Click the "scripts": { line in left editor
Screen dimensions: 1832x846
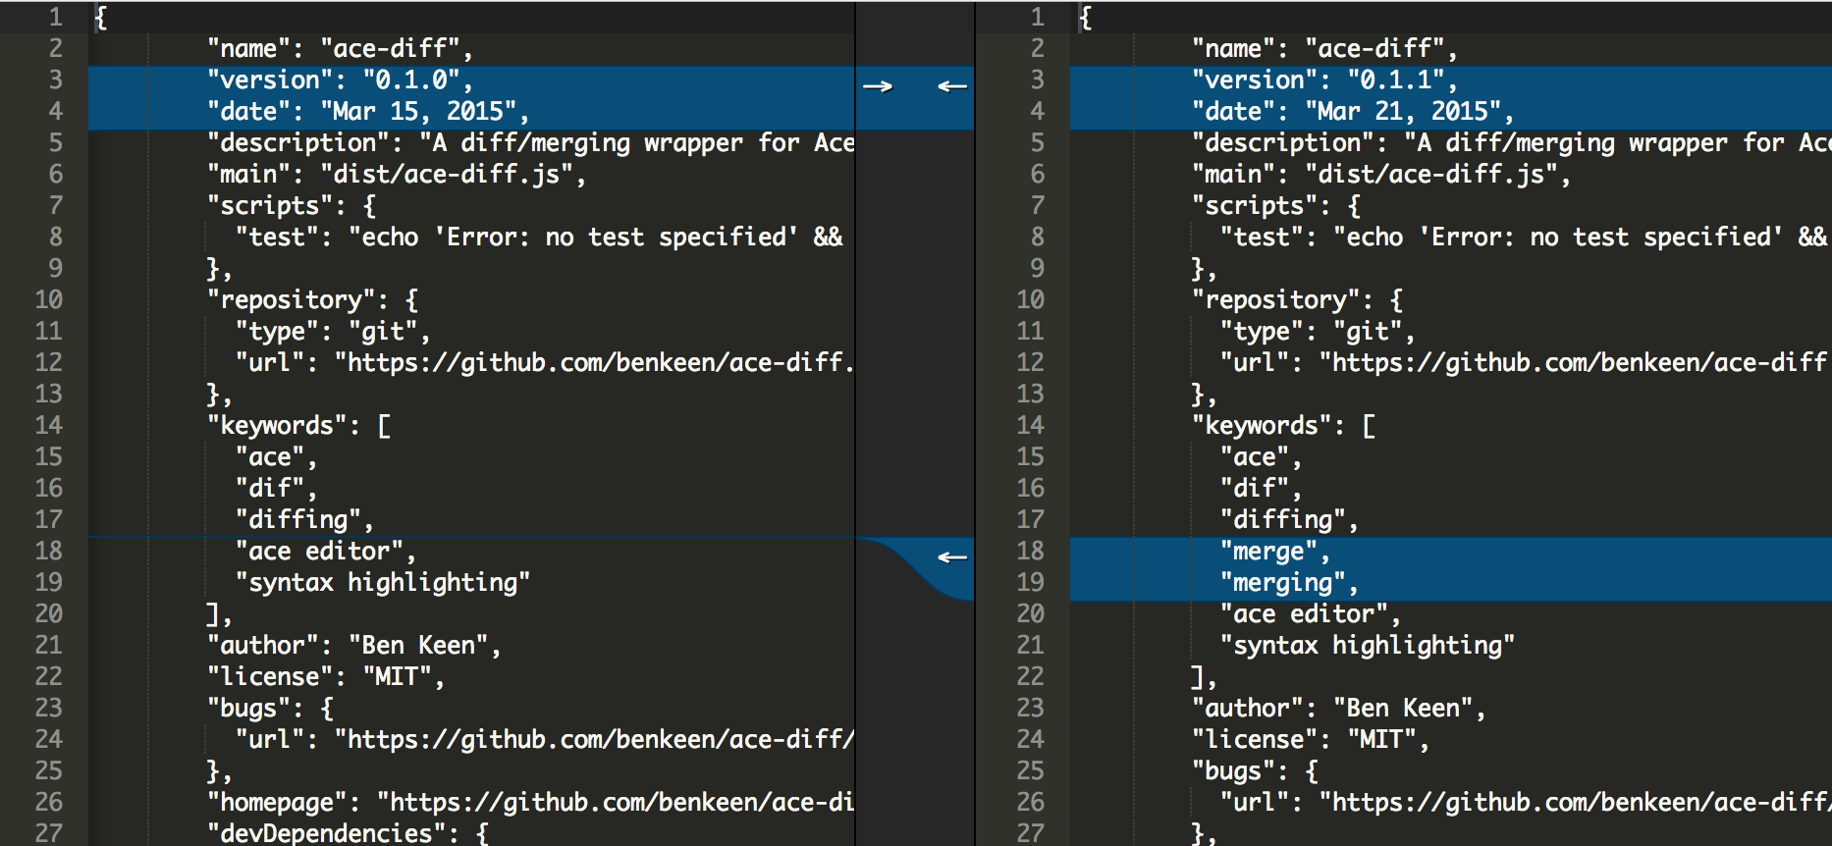(x=292, y=206)
